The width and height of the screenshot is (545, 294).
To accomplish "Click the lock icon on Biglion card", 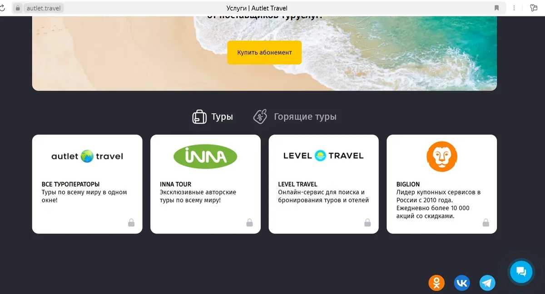I will (486, 222).
